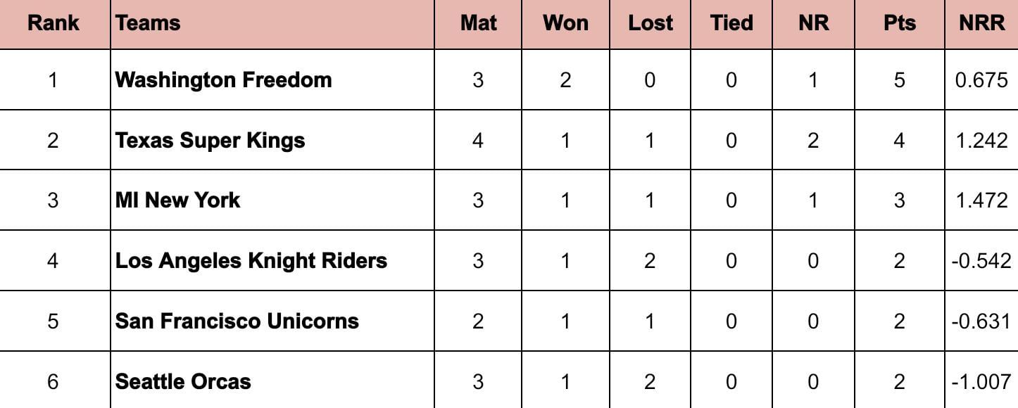
Task: Click Texas Super Kings' points cell
Action: click(899, 140)
